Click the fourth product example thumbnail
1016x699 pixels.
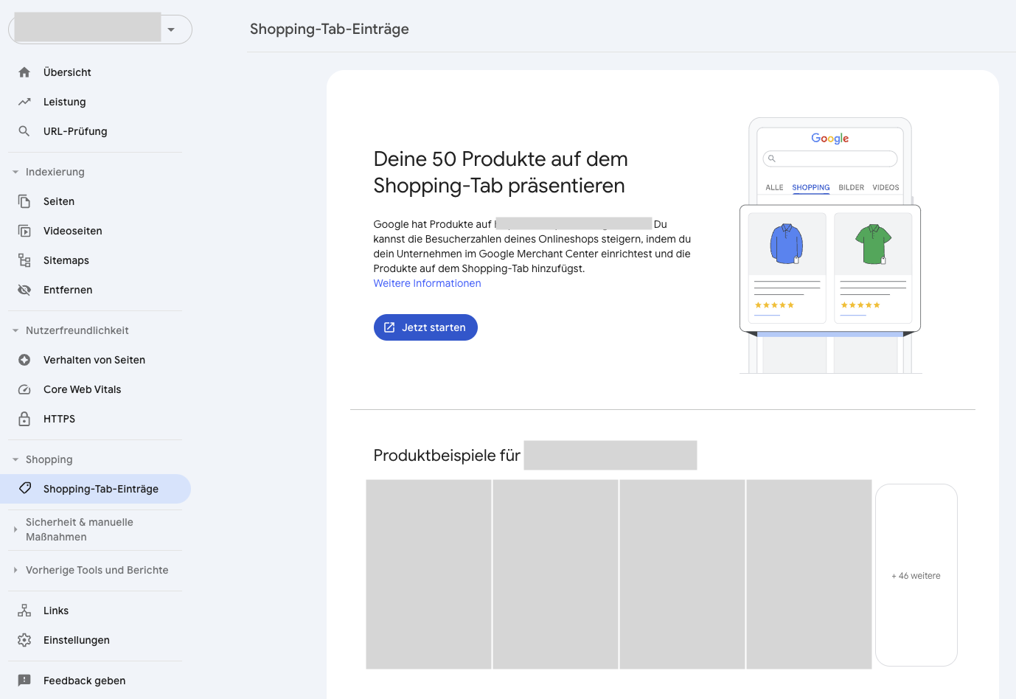[809, 574]
